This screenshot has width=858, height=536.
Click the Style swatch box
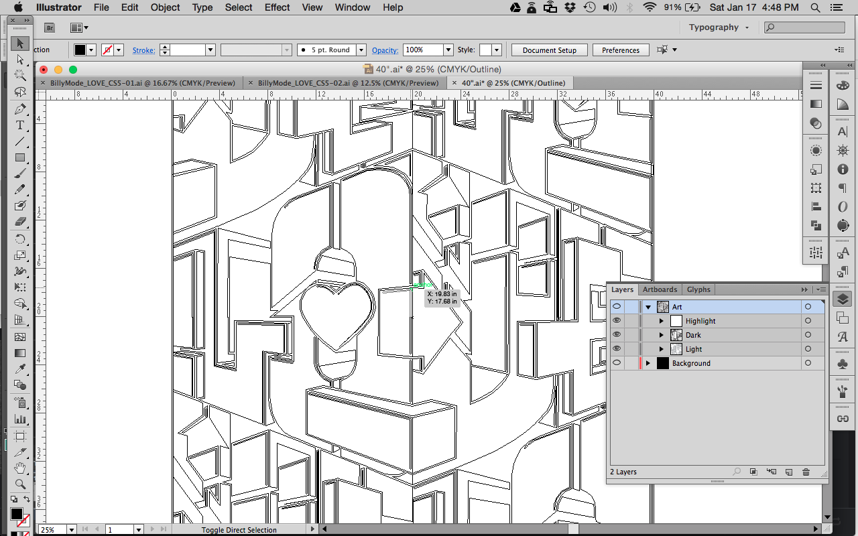coord(485,50)
